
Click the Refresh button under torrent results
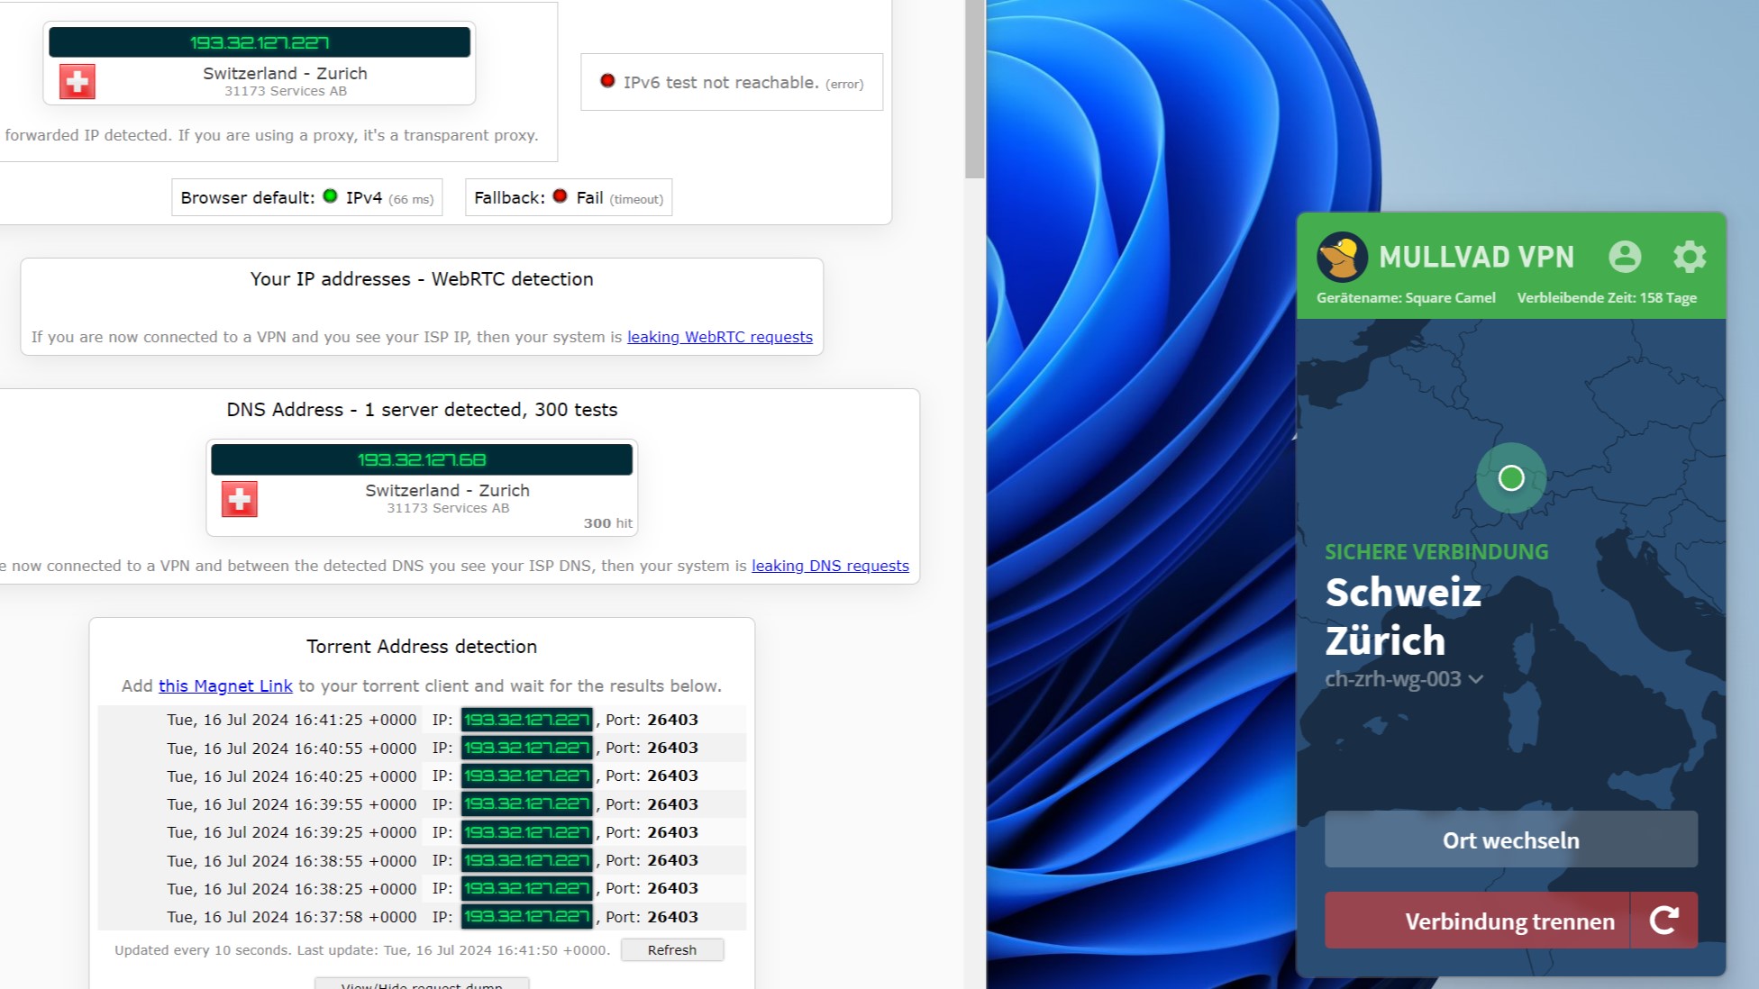(x=672, y=949)
